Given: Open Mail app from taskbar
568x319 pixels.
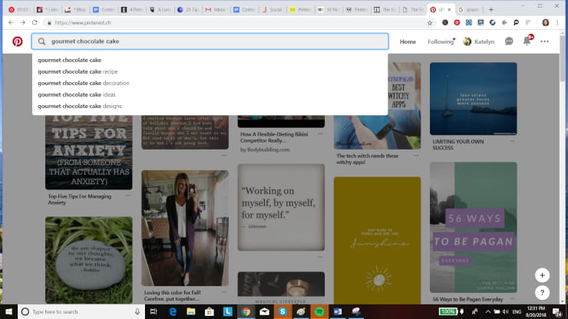Looking at the screenshot, I should 265,311.
